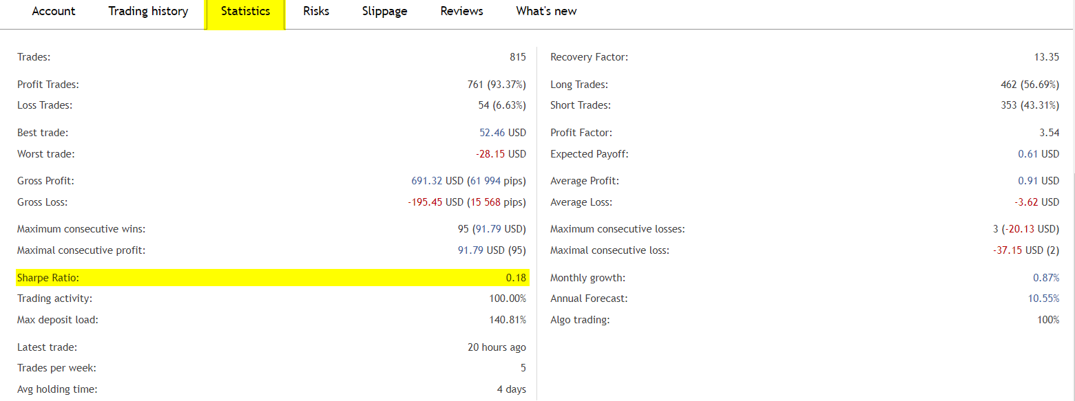Click the Monthly growth value 0.87%
The width and height of the screenshot is (1075, 401).
coord(1047,278)
